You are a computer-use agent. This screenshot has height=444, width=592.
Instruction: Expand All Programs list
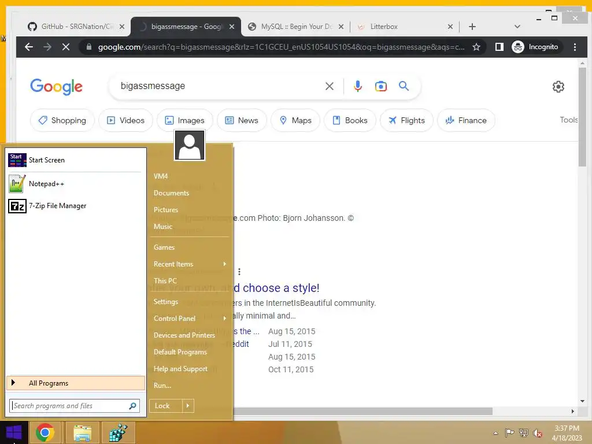pos(76,383)
